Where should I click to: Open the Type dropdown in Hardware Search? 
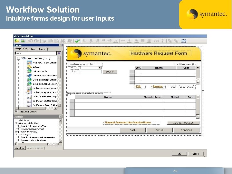tap(100, 68)
